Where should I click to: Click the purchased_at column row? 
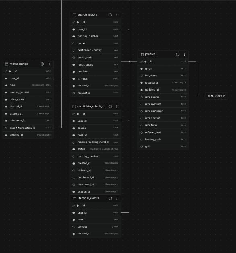click(x=95, y=177)
